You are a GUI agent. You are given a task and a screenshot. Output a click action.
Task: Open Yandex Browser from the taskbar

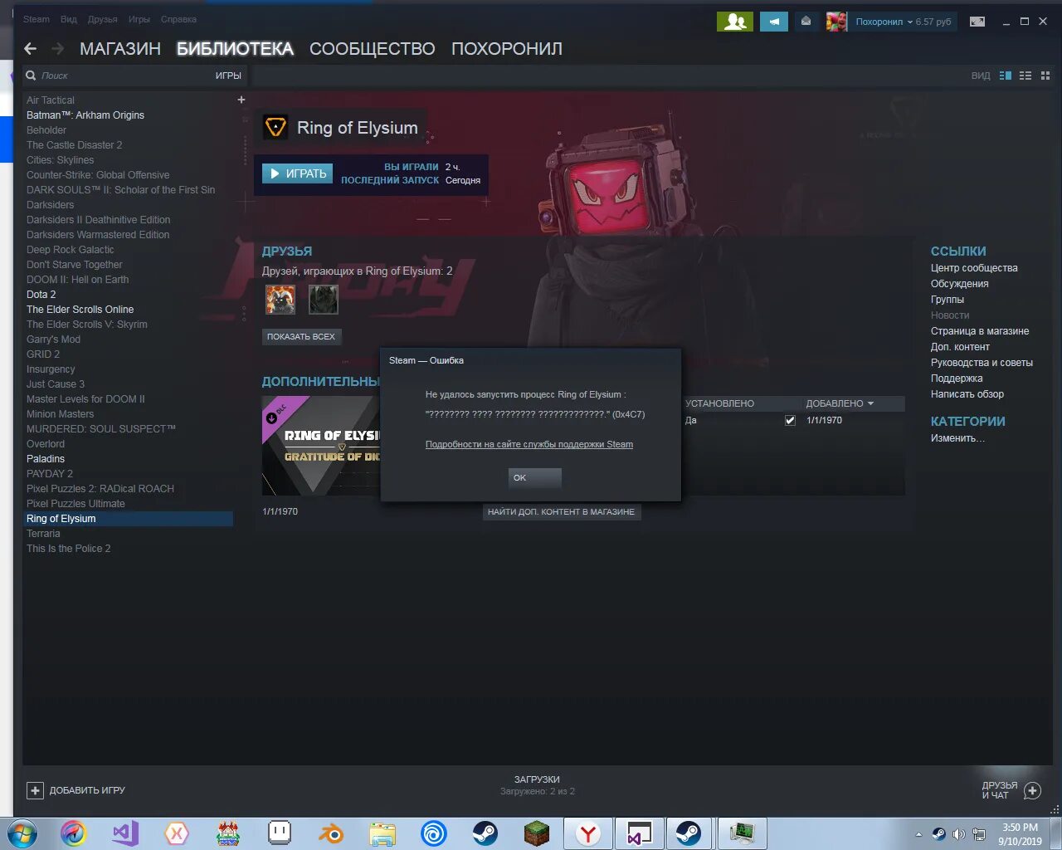pos(588,833)
